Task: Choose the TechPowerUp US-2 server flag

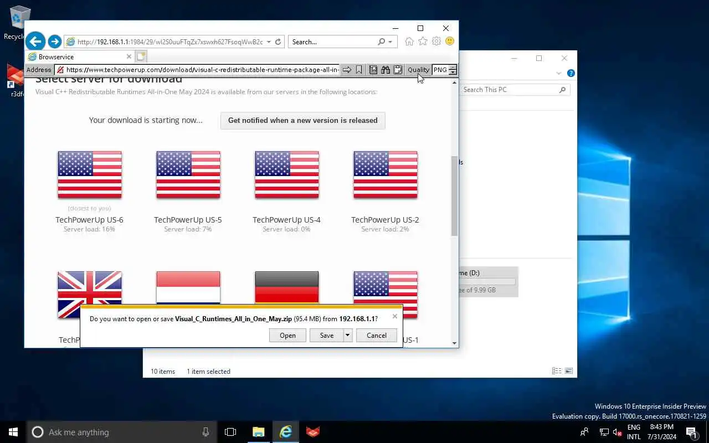Action: (386, 174)
